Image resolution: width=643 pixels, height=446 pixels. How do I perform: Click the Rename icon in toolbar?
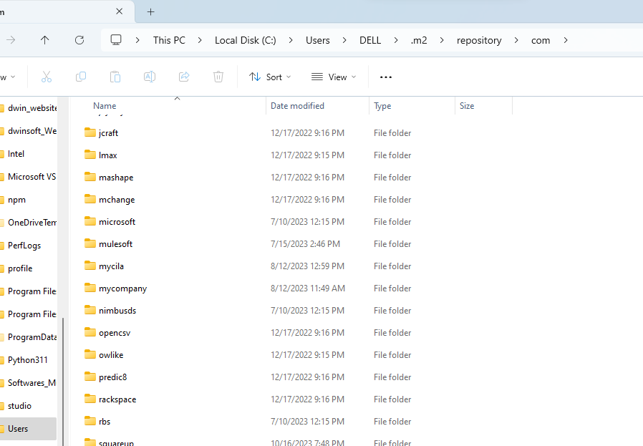coord(150,77)
